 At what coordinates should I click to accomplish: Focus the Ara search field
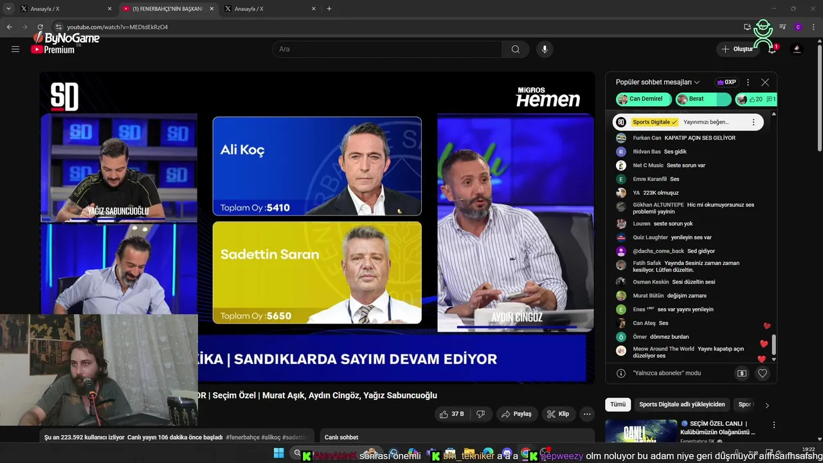coord(387,49)
